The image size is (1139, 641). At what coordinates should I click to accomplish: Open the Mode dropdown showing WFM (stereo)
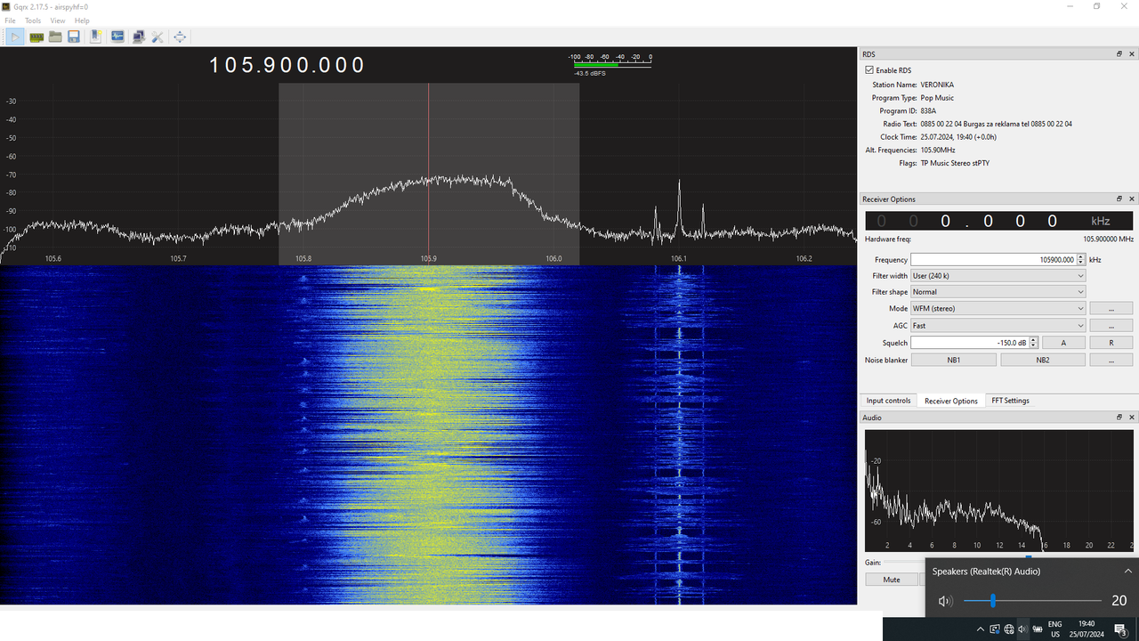coord(998,308)
